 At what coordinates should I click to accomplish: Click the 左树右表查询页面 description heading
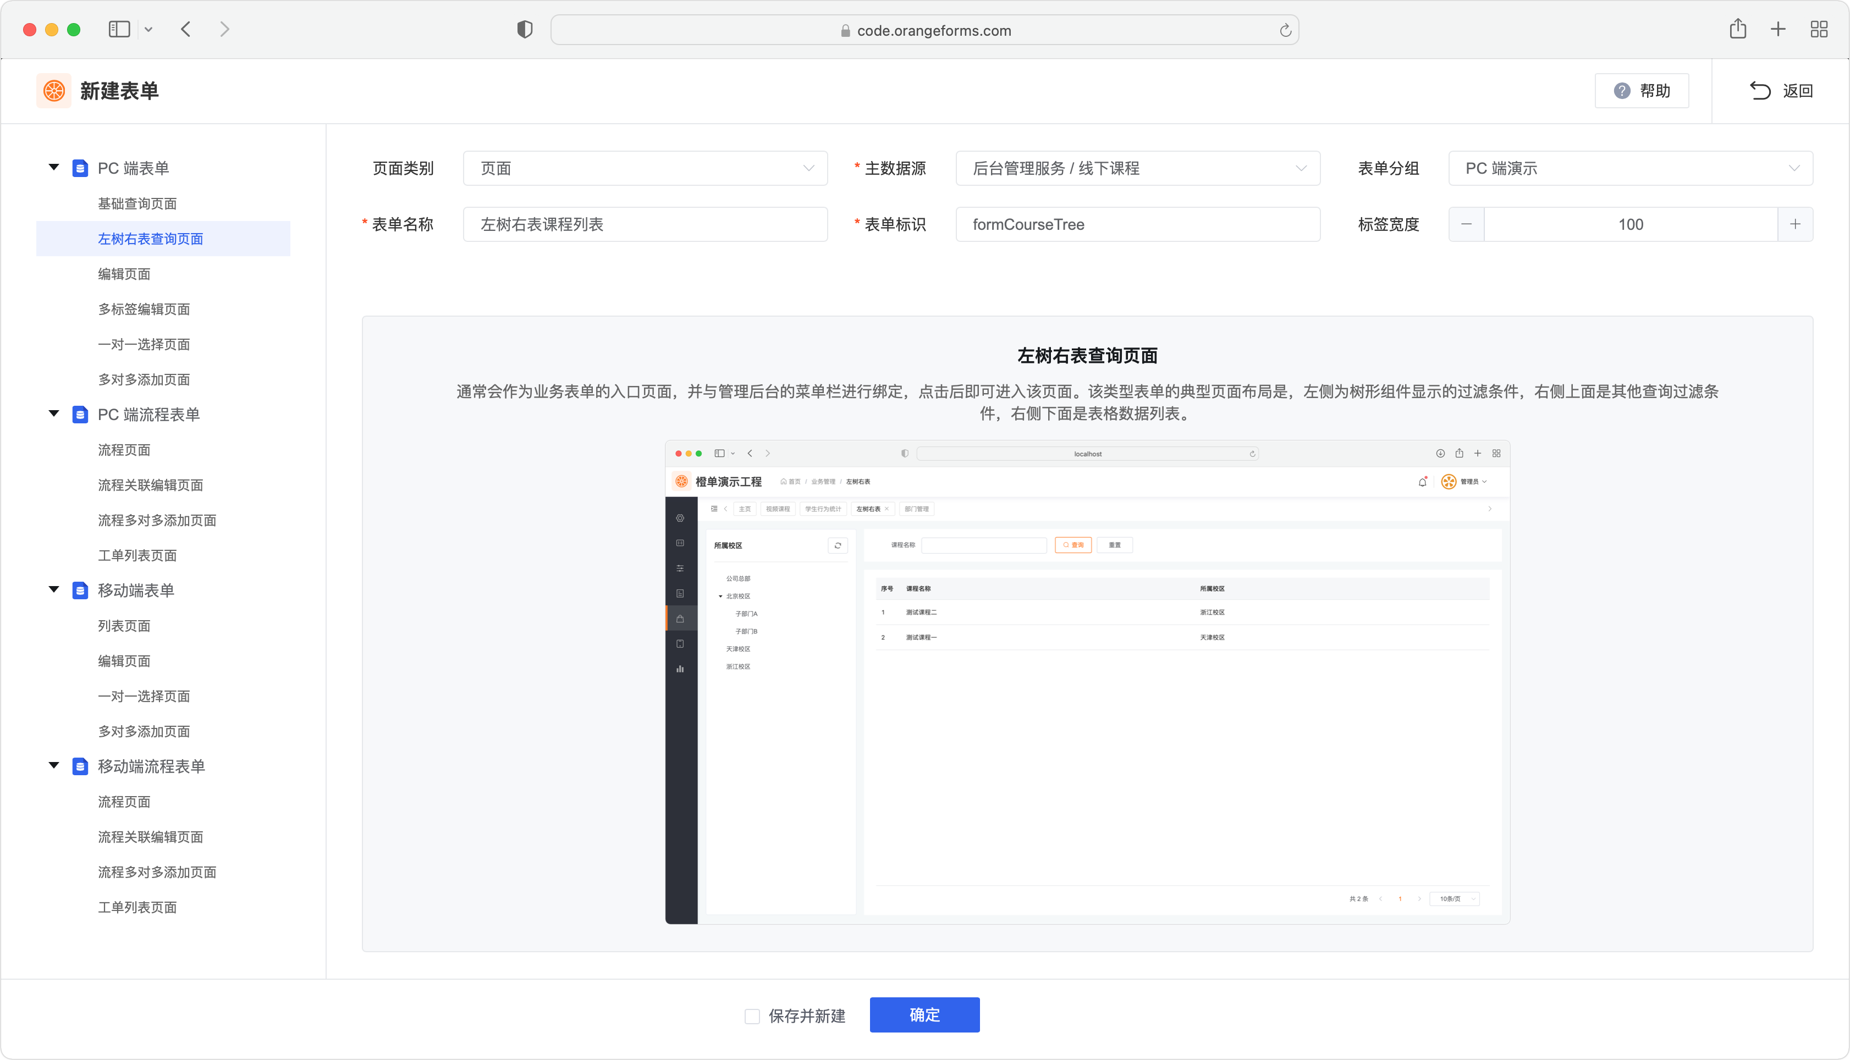pos(1088,356)
